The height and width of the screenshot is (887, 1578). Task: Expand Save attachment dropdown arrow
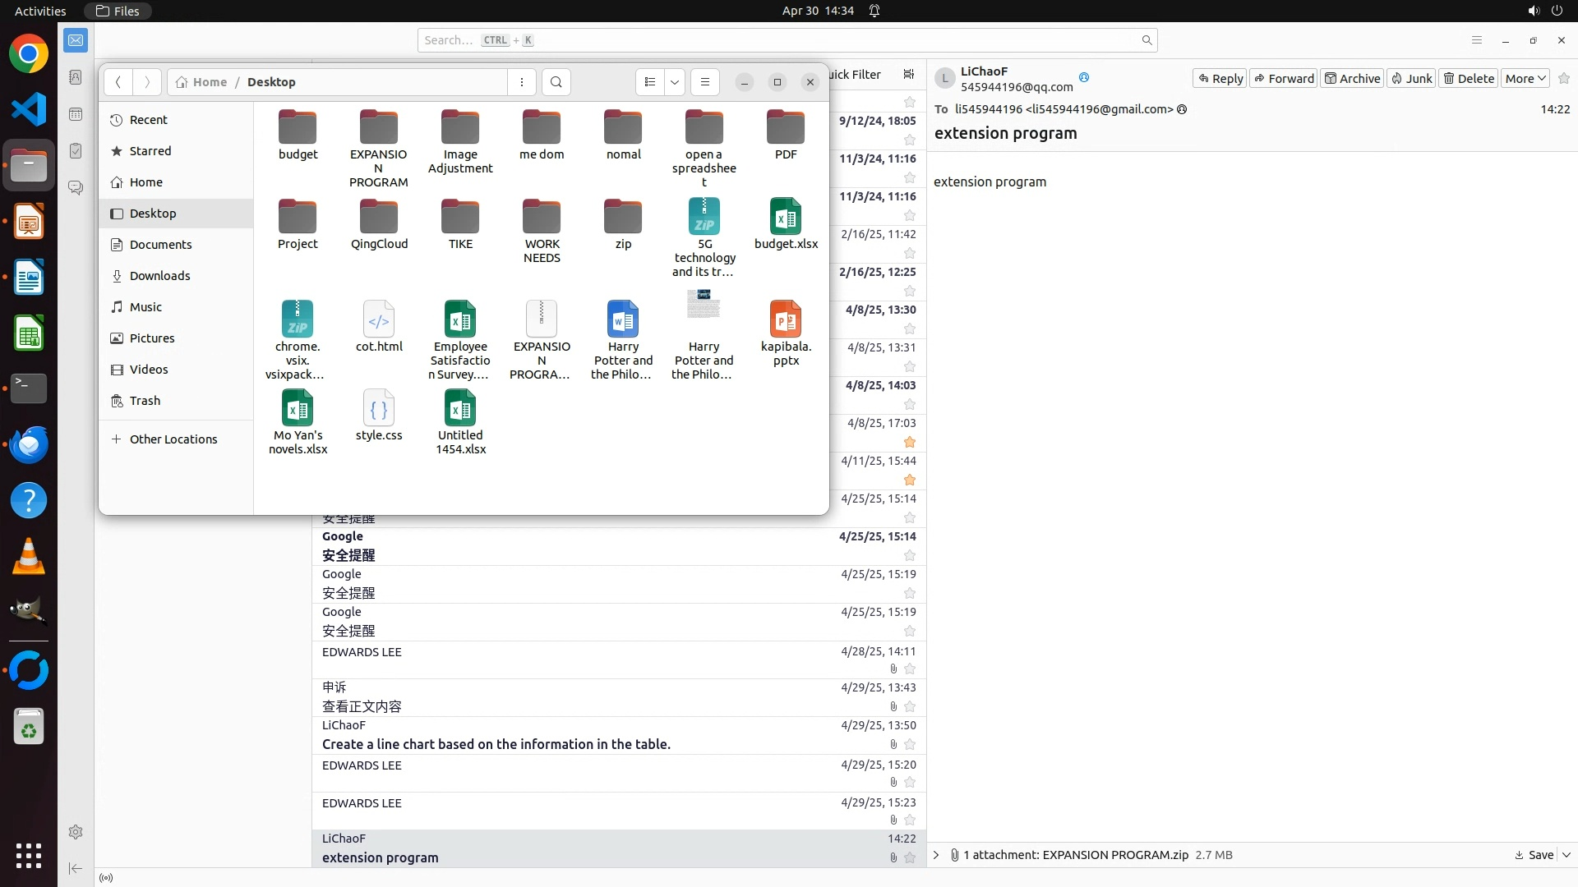(1566, 854)
